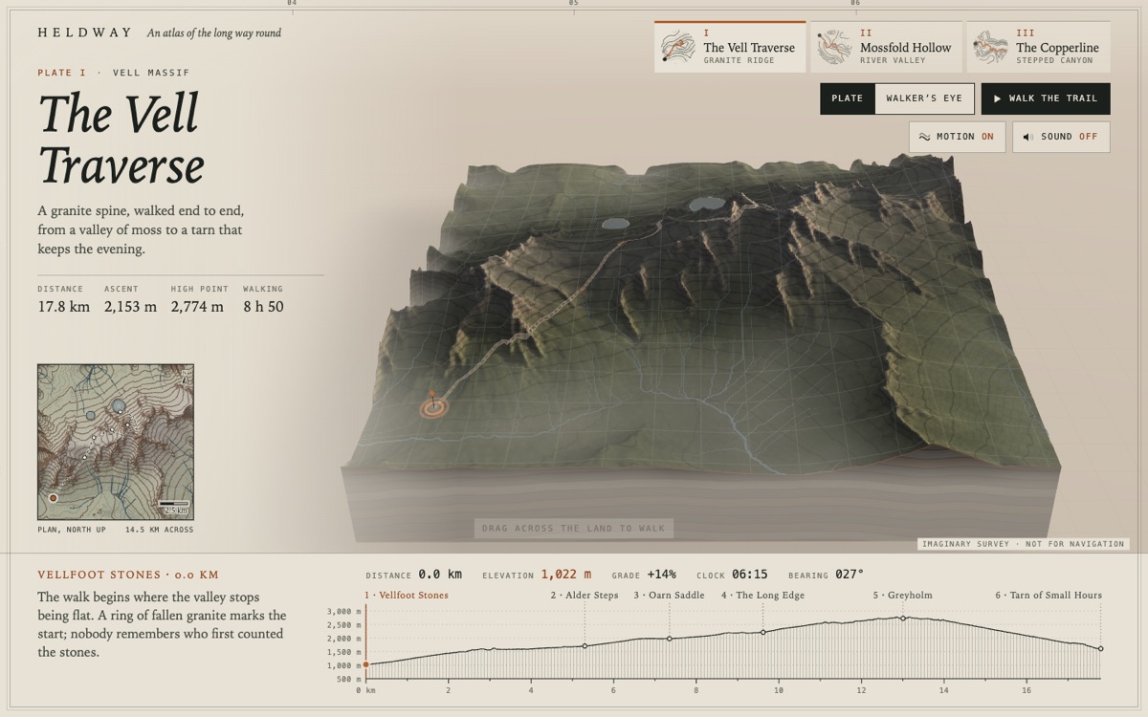Click the IMAGINARY SURVEY notice

click(x=1024, y=544)
